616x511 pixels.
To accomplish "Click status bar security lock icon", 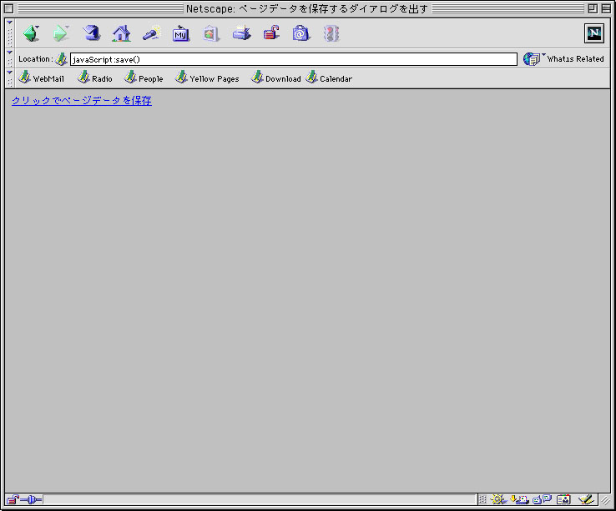I will coord(13,499).
